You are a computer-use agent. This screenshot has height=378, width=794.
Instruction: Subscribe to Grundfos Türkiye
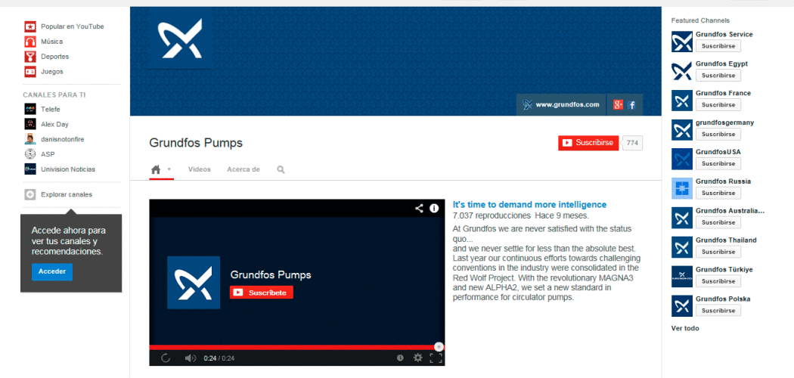718,281
